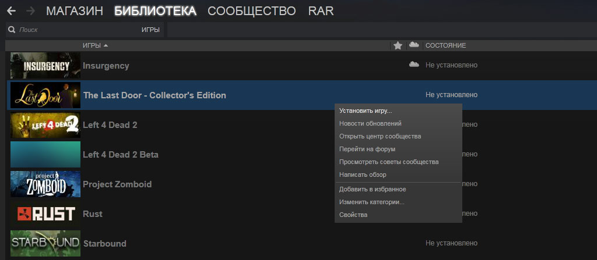Click cloud icon next to Insurgency

[x=414, y=65]
